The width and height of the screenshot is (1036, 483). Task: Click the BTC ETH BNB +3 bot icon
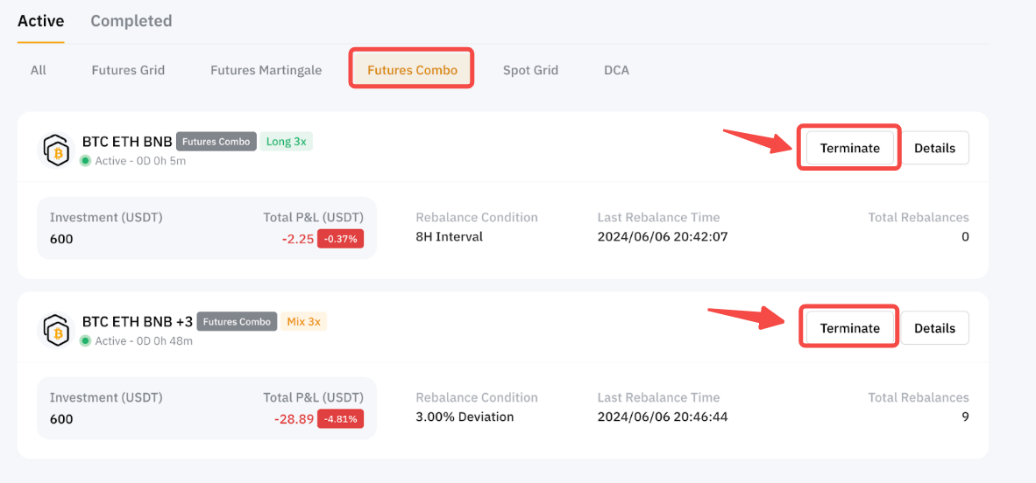point(57,330)
